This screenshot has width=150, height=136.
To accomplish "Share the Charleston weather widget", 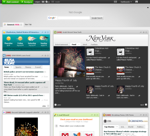I will point(42,32).
